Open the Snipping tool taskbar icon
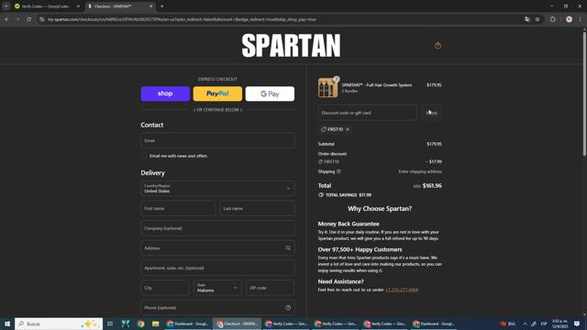This screenshot has height=330, width=587. coord(126,324)
